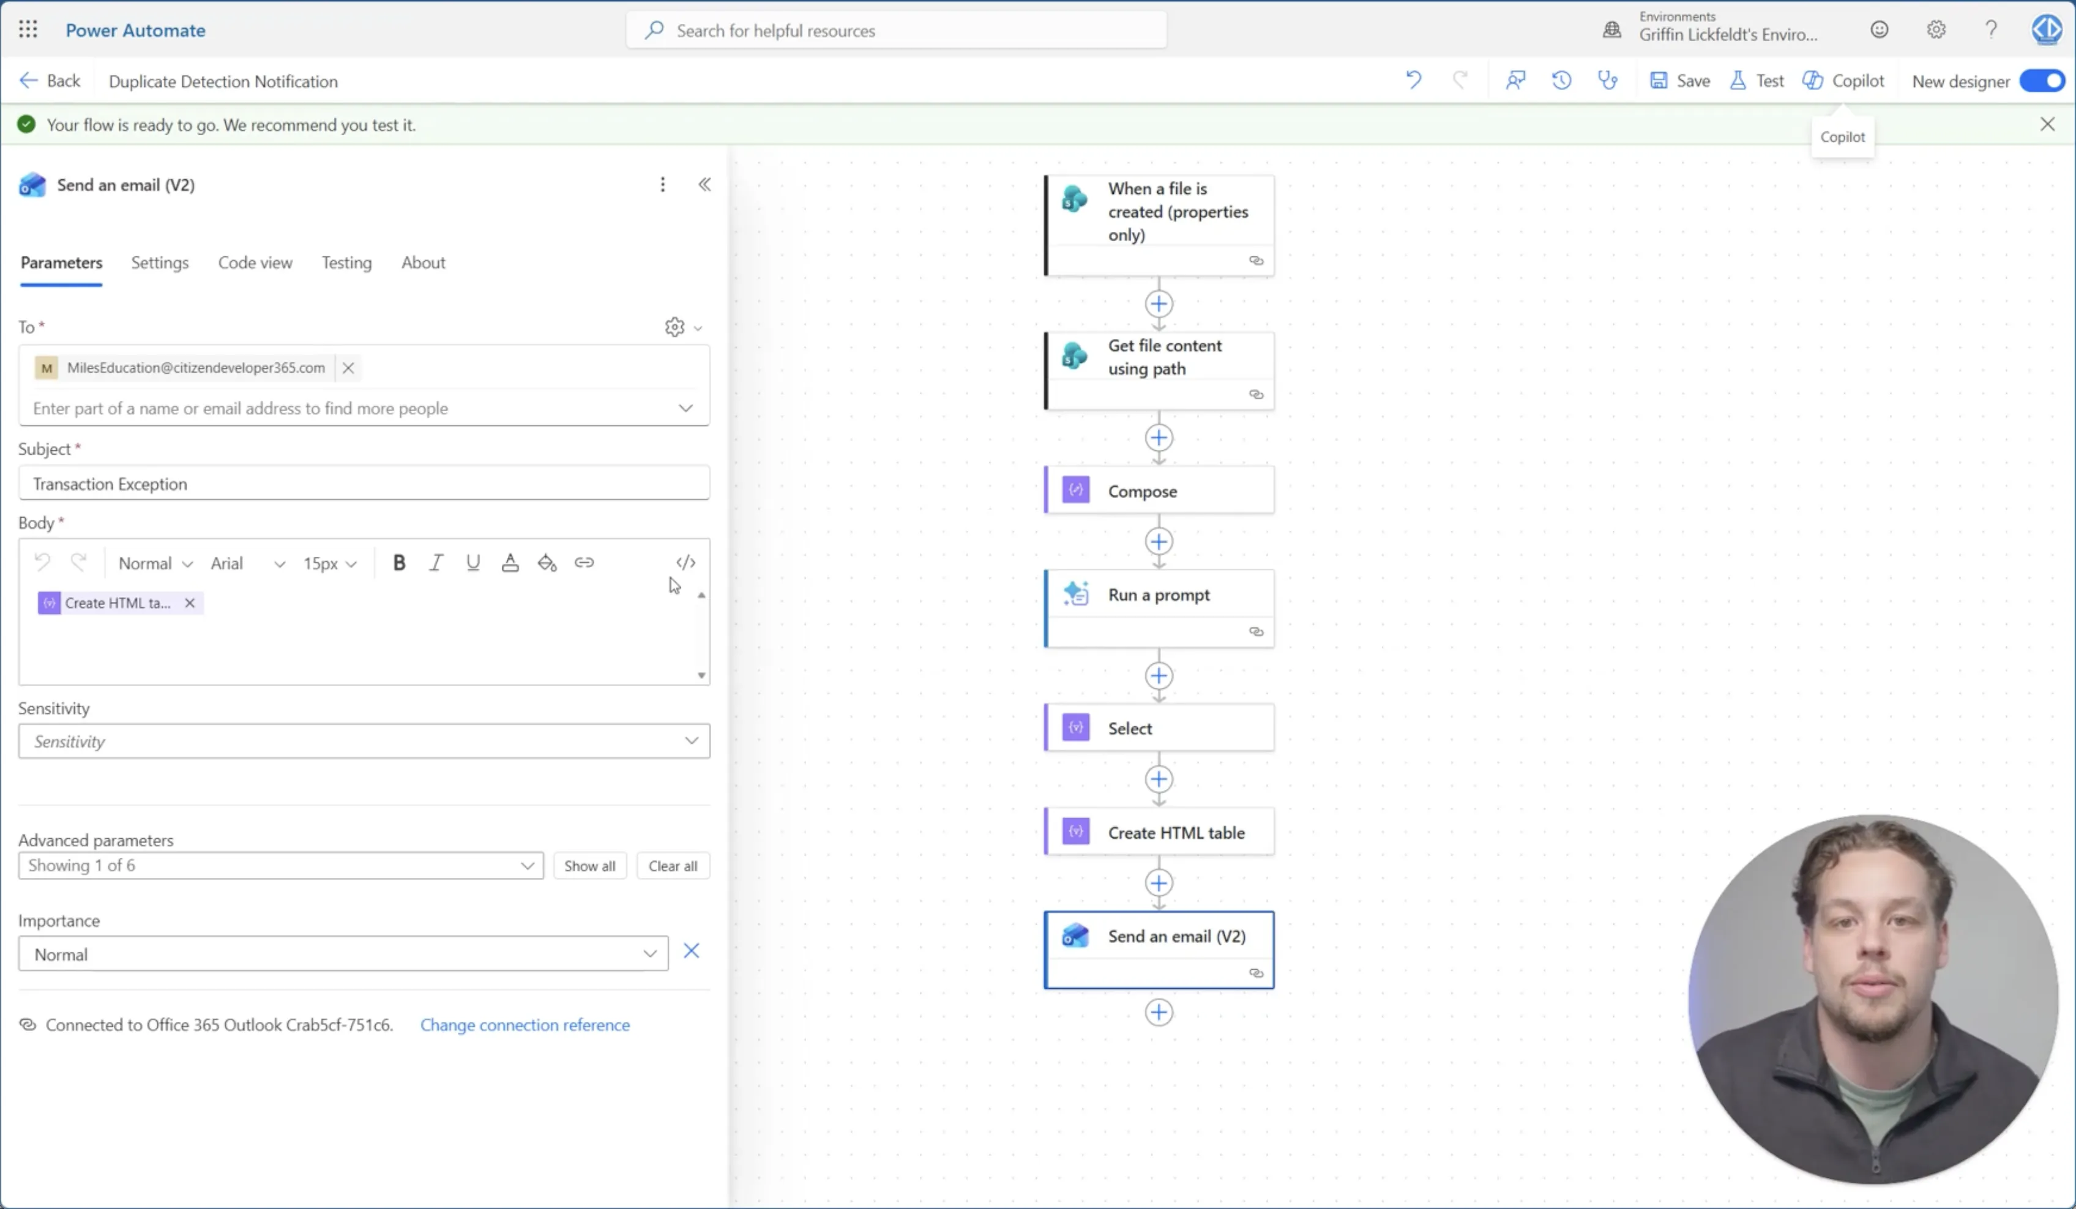
Task: Click Change connection reference link
Action: click(x=525, y=1025)
